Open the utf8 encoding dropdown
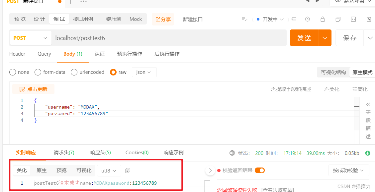Screen dimensions: 375x192 click(x=109, y=170)
